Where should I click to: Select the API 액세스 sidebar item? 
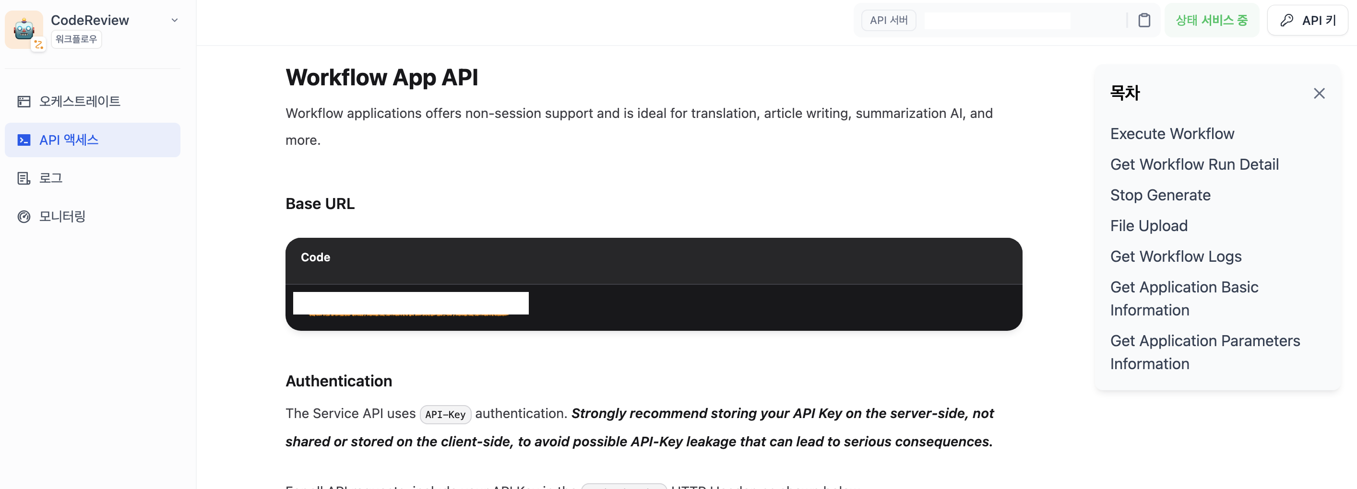(93, 140)
